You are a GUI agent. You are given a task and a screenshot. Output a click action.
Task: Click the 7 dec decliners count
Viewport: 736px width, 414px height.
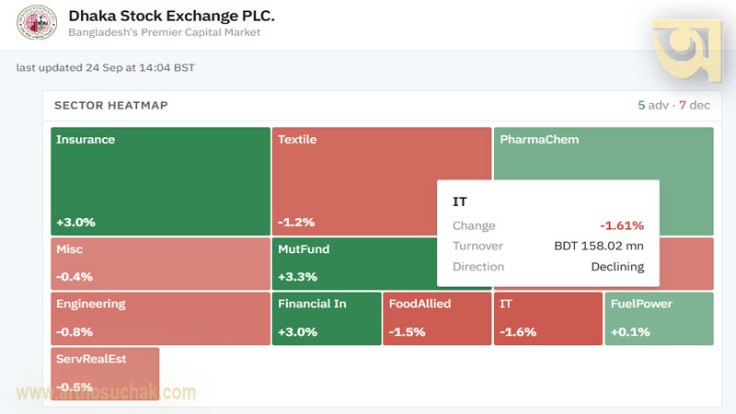tap(695, 105)
